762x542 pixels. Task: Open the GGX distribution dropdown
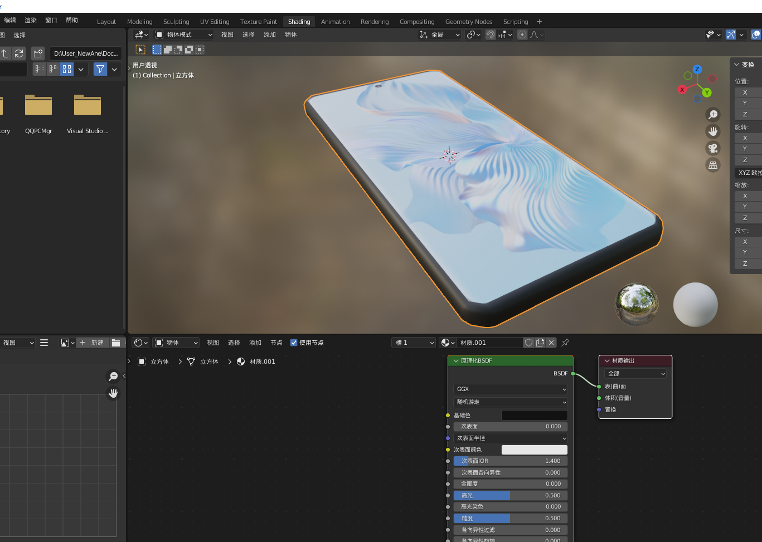click(511, 389)
